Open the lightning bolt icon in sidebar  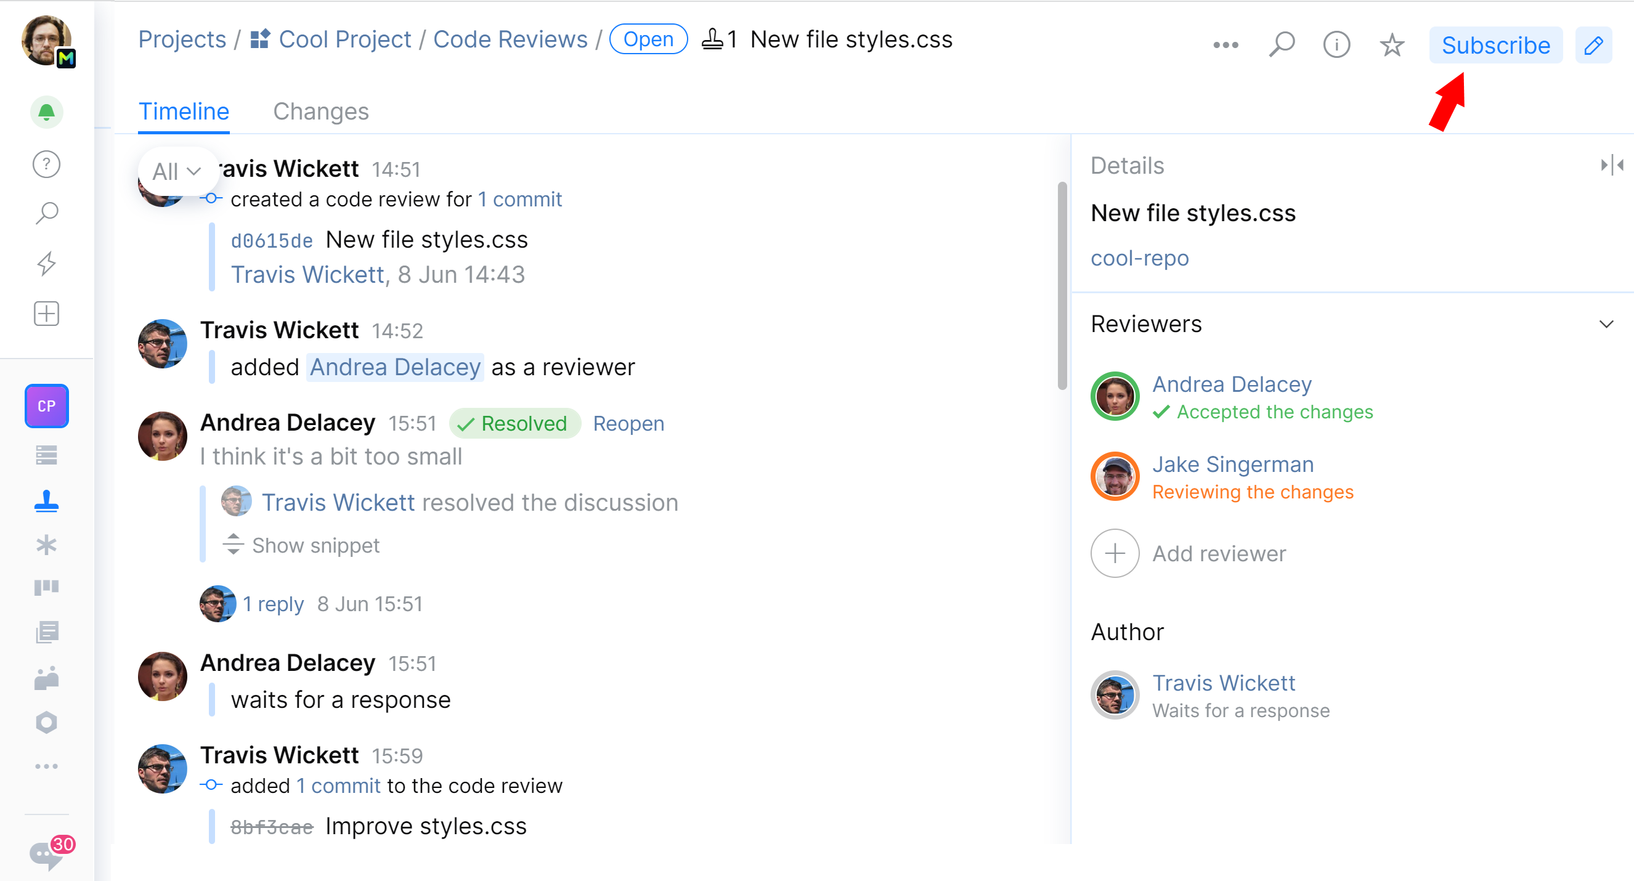click(46, 263)
